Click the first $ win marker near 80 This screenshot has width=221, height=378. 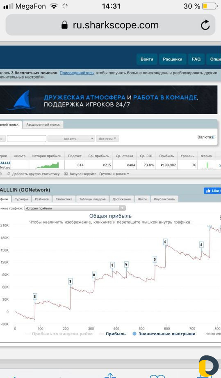click(x=35, y=297)
